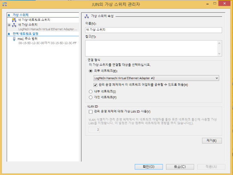Click the 00-15-5D-12-3C-00 MAC range text
The width and height of the screenshot is (233, 175).
point(47,43)
